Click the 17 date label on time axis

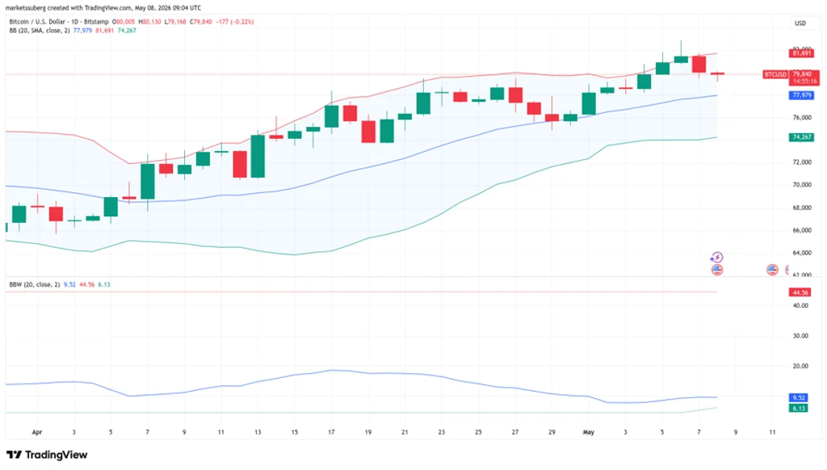pyautogui.click(x=331, y=432)
